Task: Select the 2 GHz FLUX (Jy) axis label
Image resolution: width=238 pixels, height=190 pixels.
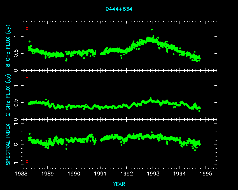Action: 8,95
